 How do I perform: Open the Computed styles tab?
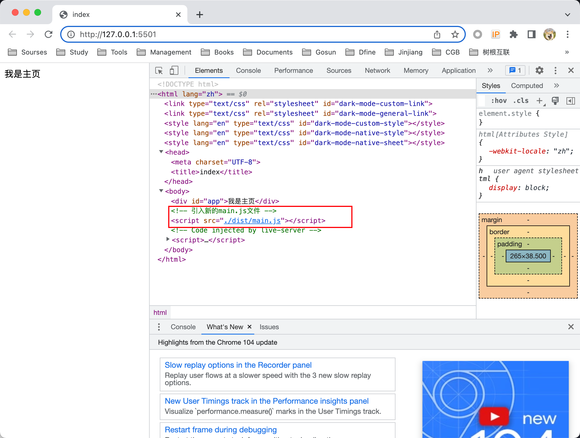coord(527,86)
